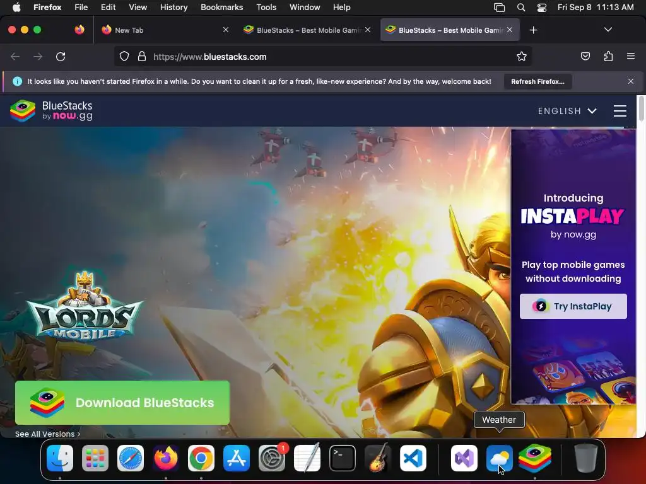This screenshot has height=484, width=646.
Task: Open GarageBand from the Dock
Action: click(x=378, y=458)
